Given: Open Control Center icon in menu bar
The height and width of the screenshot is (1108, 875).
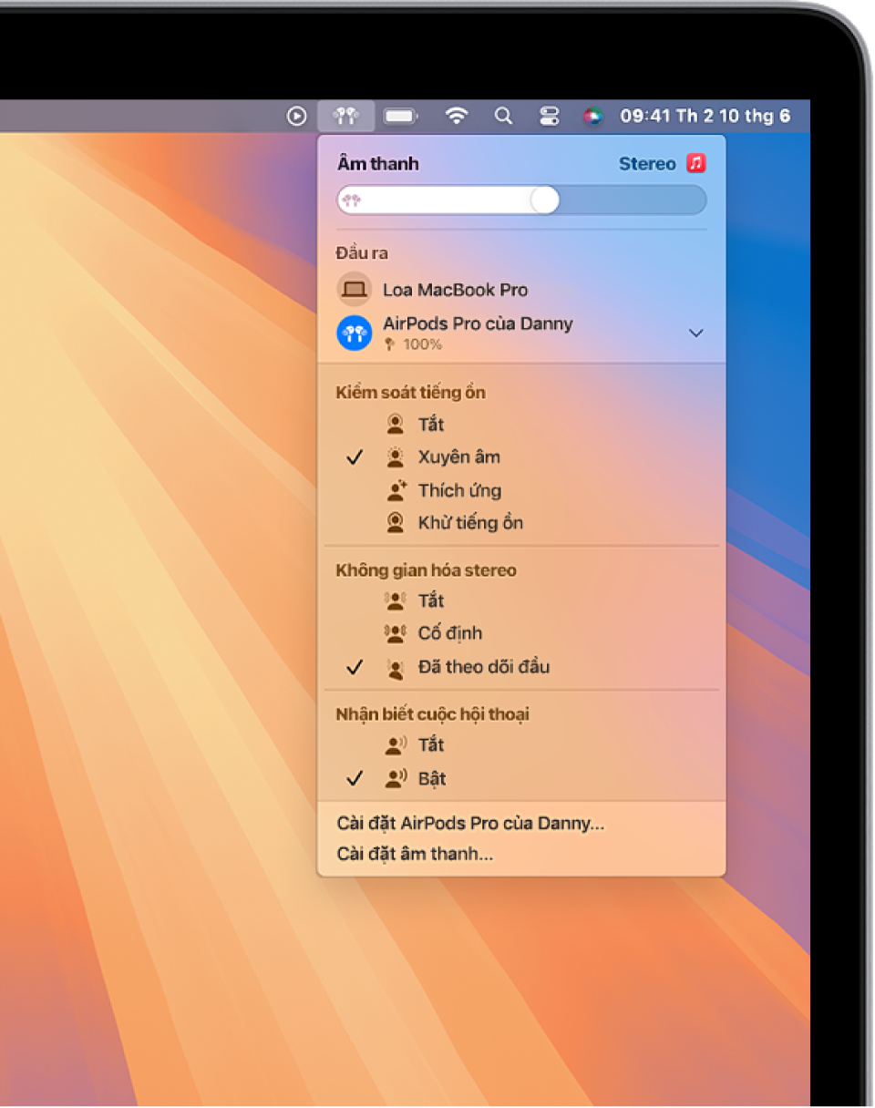Looking at the screenshot, I should point(549,116).
